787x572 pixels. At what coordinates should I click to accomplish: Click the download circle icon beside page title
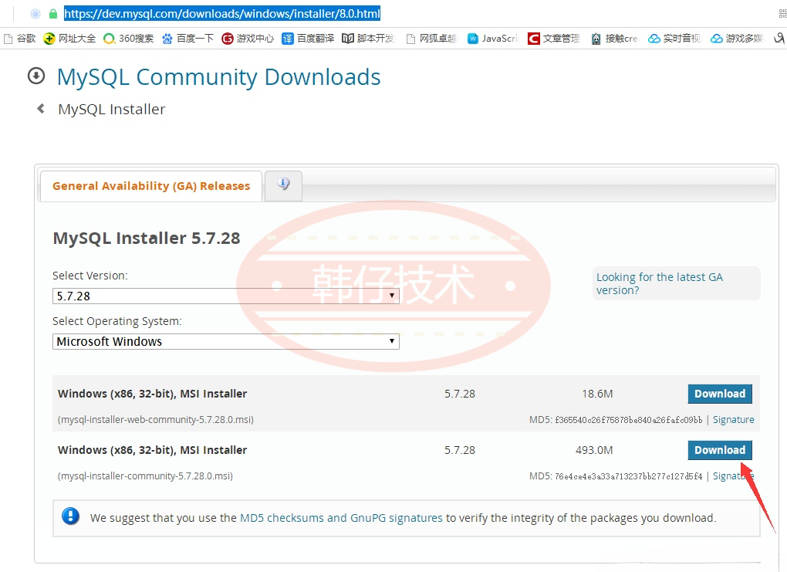pos(36,76)
